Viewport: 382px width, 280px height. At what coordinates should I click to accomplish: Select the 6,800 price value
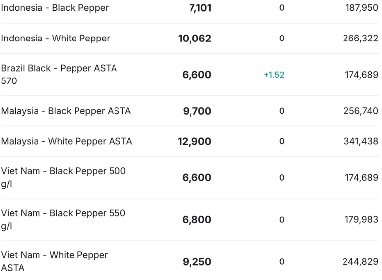196,220
